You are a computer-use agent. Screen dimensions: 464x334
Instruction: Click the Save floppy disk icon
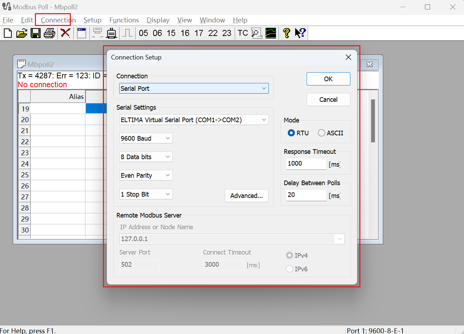36,33
